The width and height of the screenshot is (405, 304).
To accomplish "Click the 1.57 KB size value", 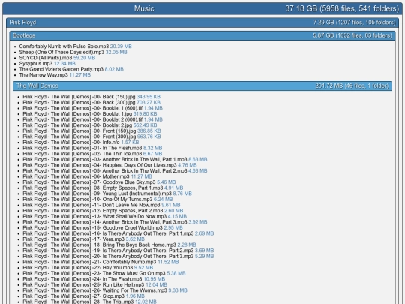I will pos(130,142).
